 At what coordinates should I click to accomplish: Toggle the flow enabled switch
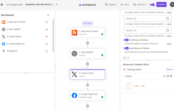tap(152, 4)
